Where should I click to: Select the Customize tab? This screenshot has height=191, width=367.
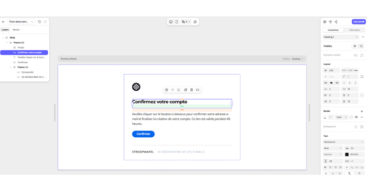[333, 30]
